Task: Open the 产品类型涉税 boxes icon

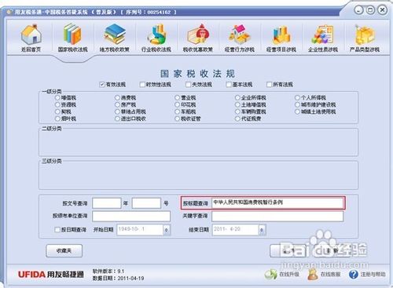Action: 365,35
